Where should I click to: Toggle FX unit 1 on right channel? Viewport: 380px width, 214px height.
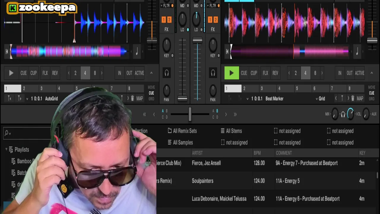point(210,20)
